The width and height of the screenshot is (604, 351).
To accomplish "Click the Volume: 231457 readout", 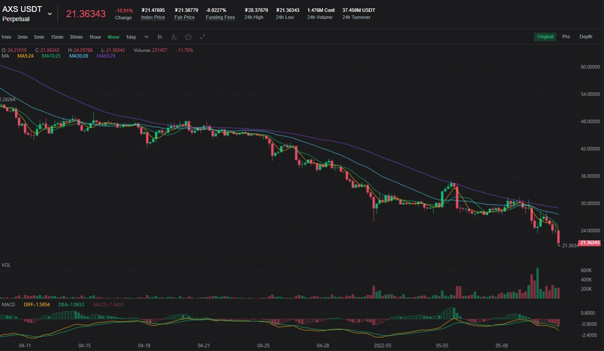I will 151,50.
